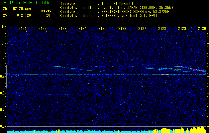The width and height of the screenshot is (209, 133).
Task: Click time marker 2125
Action: (x=102, y=29)
